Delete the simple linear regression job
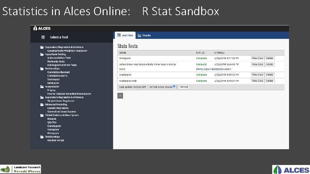 point(269,64)
